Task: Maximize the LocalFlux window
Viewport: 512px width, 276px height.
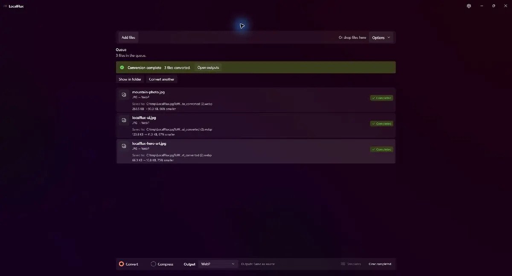Action: click(x=494, y=6)
